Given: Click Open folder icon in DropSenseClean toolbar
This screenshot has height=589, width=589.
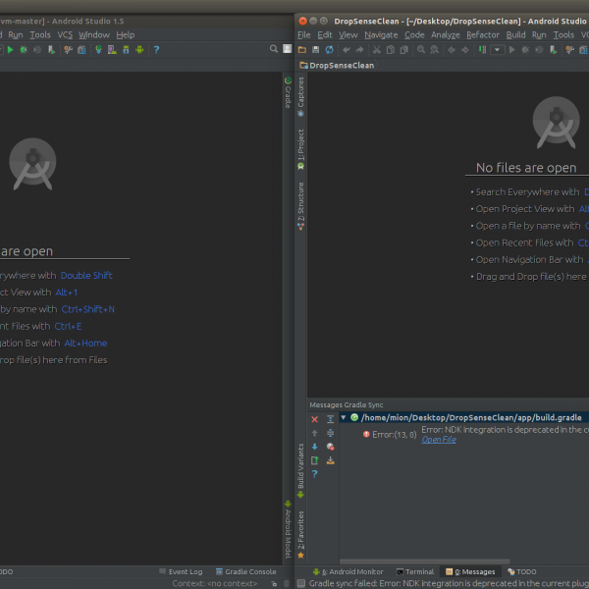Looking at the screenshot, I should (x=302, y=50).
